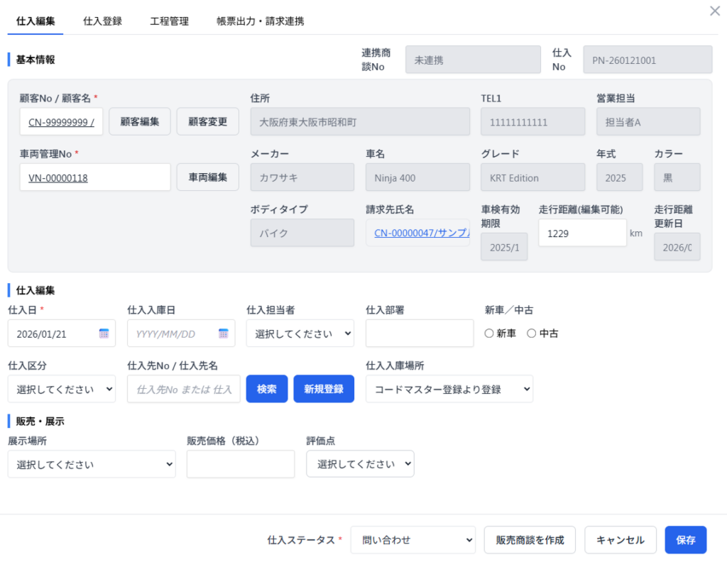The image size is (727, 562).
Task: Expand the 仕入区分 dropdown
Action: coord(61,389)
